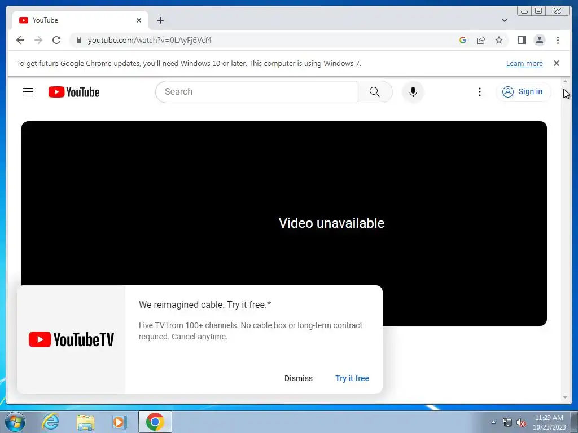This screenshot has height=433, width=578.
Task: Expand the tab search chevron
Action: click(x=505, y=20)
